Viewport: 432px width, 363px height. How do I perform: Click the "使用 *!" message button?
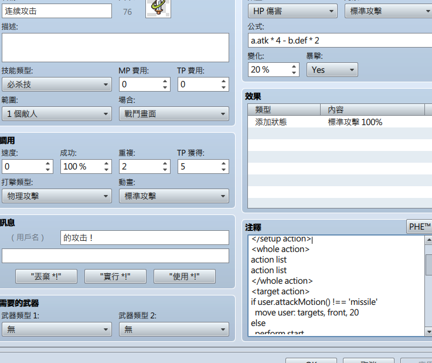(184, 276)
